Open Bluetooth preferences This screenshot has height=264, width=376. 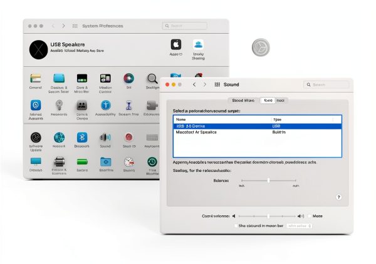pyautogui.click(x=82, y=138)
